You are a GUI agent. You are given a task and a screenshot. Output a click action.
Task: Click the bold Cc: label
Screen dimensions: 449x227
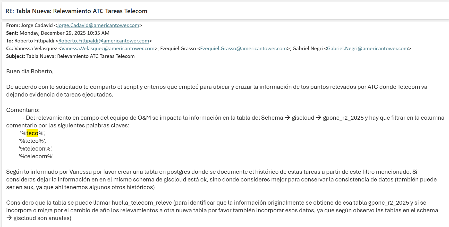point(10,49)
